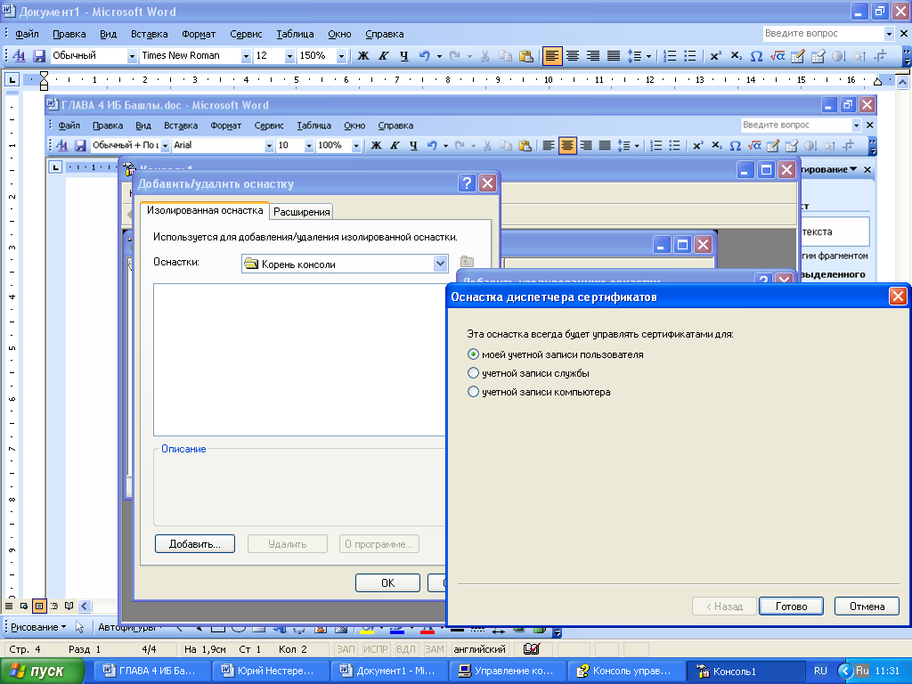Click the Добавить... button
This screenshot has width=912, height=684.
(195, 544)
